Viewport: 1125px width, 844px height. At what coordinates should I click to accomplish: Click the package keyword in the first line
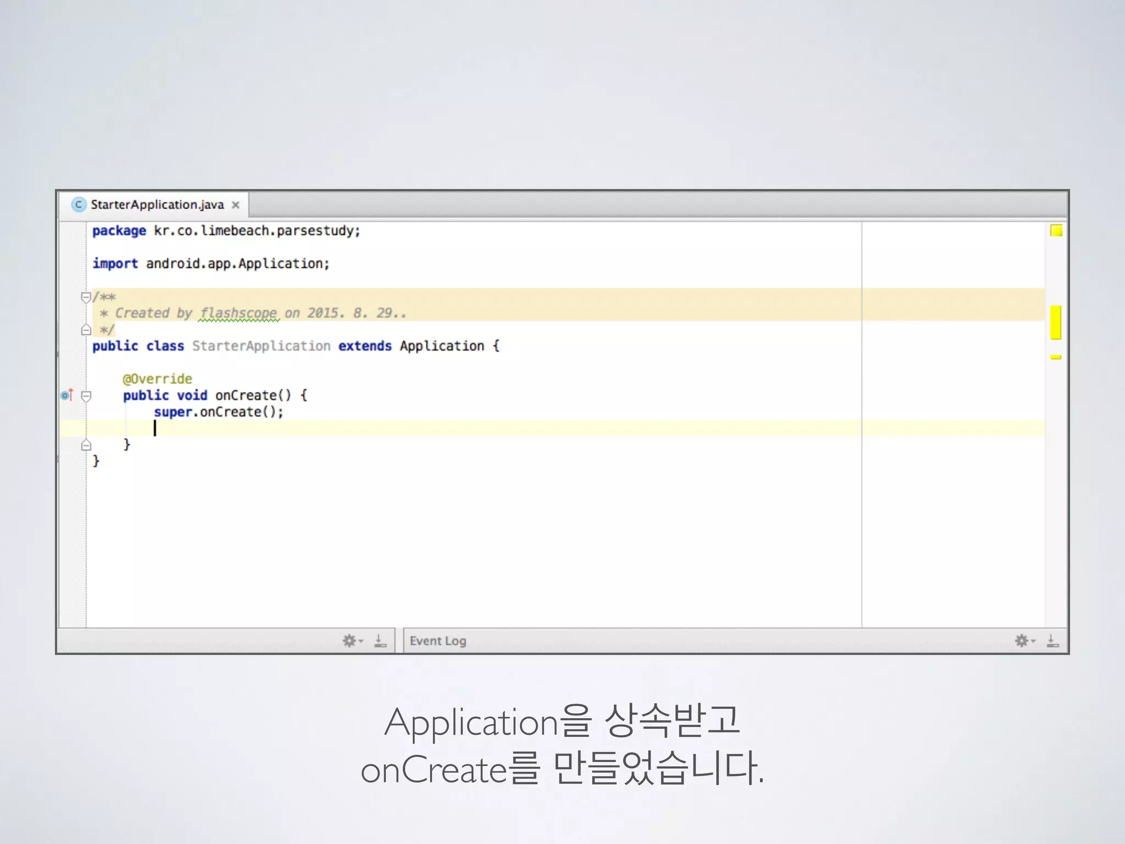click(x=119, y=231)
